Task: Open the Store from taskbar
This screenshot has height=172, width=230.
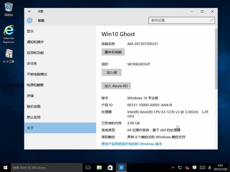Action: click(x=110, y=168)
